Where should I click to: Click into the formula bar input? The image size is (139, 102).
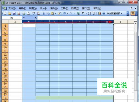(87, 18)
